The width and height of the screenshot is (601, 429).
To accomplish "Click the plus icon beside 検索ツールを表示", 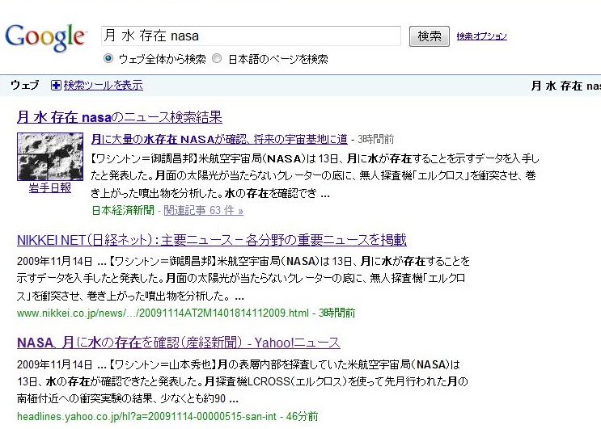I will [x=56, y=85].
